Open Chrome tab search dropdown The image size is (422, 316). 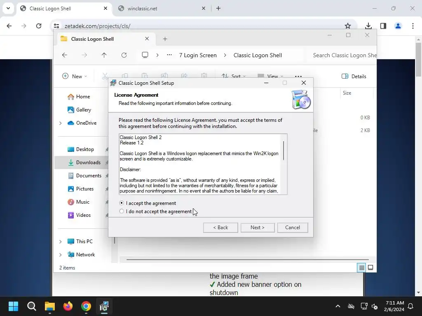point(8,8)
